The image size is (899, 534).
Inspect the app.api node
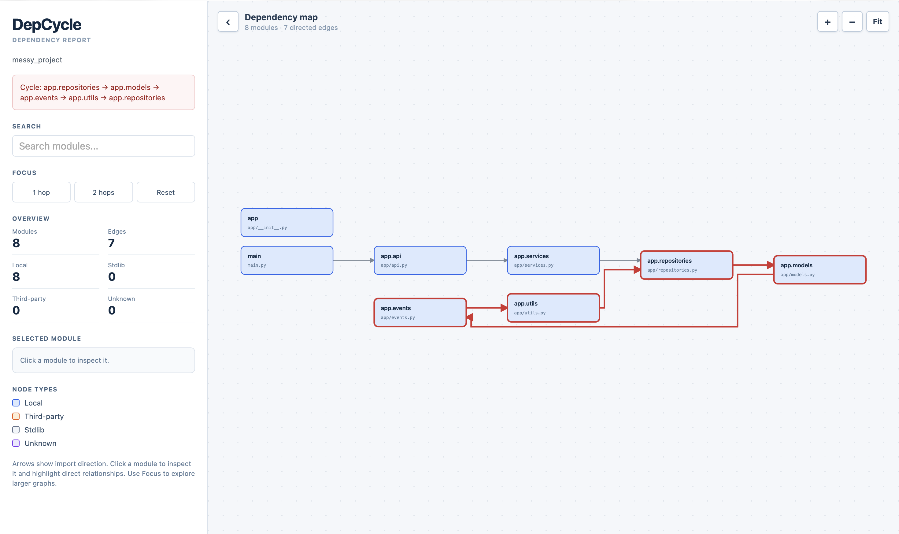[420, 260]
